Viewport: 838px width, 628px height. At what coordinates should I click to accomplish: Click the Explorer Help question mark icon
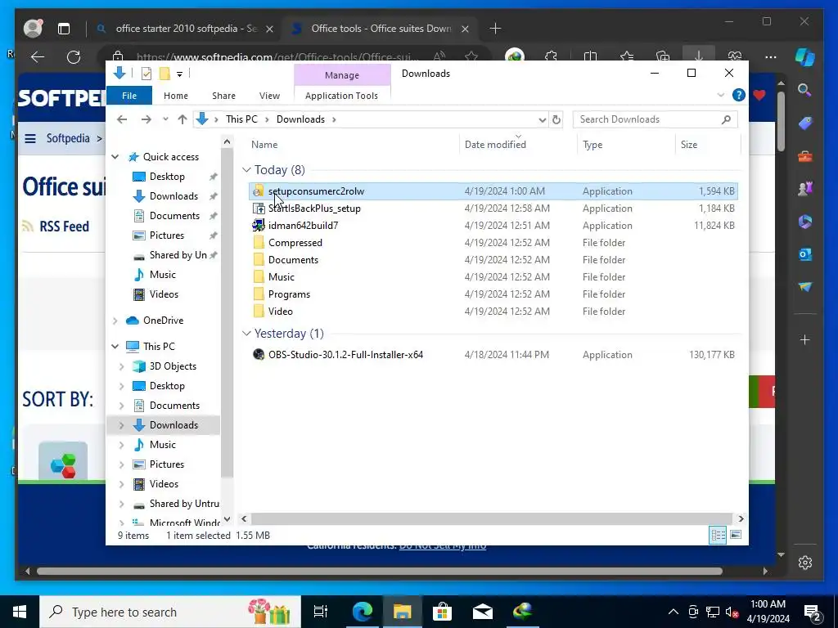[x=739, y=95]
